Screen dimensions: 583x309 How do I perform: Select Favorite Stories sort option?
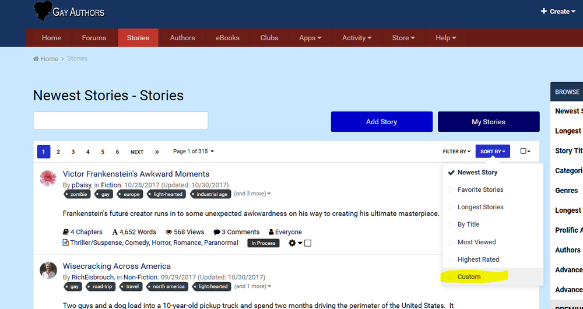[x=493, y=189]
